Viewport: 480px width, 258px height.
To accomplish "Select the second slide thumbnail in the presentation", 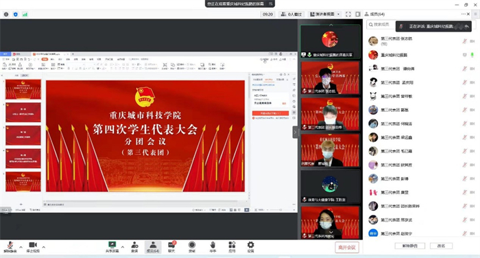I will [23, 113].
